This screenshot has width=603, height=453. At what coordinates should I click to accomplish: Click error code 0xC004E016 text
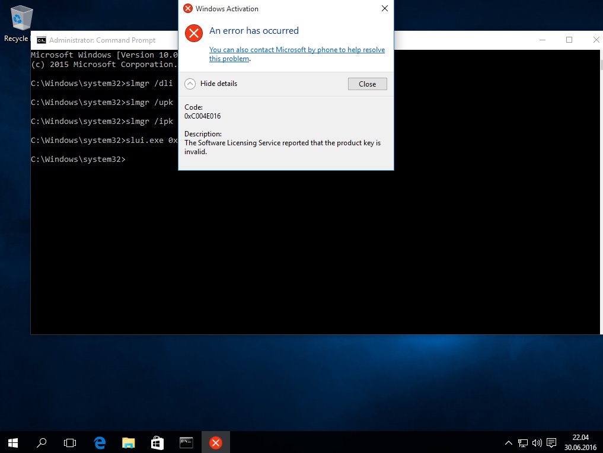click(202, 116)
